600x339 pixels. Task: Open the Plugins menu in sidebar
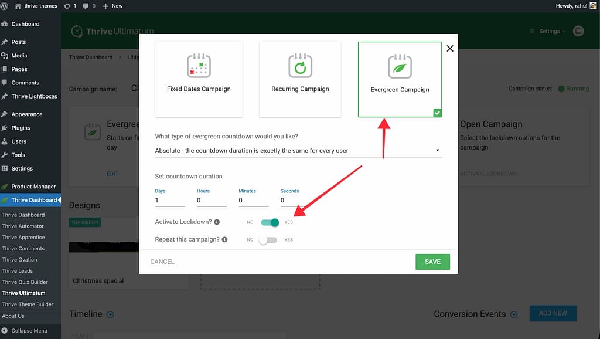coord(21,128)
